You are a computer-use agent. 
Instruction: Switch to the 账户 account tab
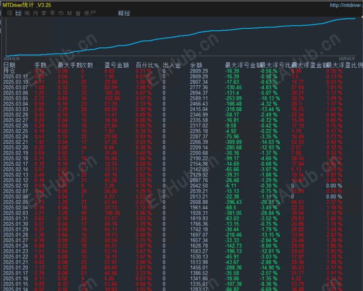pos(90,13)
